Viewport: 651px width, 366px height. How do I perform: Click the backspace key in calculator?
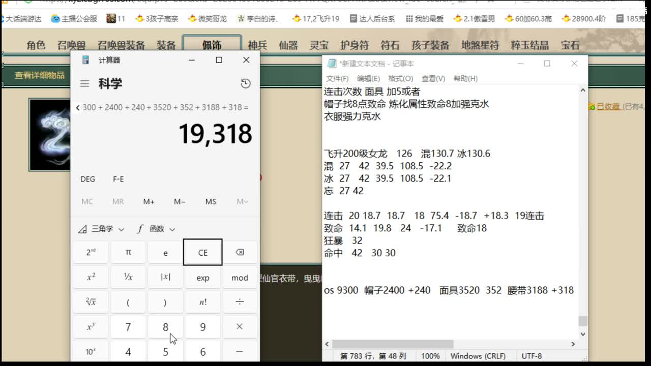coord(240,253)
